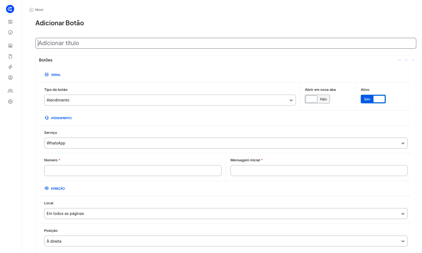Open the Serviço WhatsApp dropdown
The height and width of the screenshot is (253, 422).
click(x=226, y=143)
